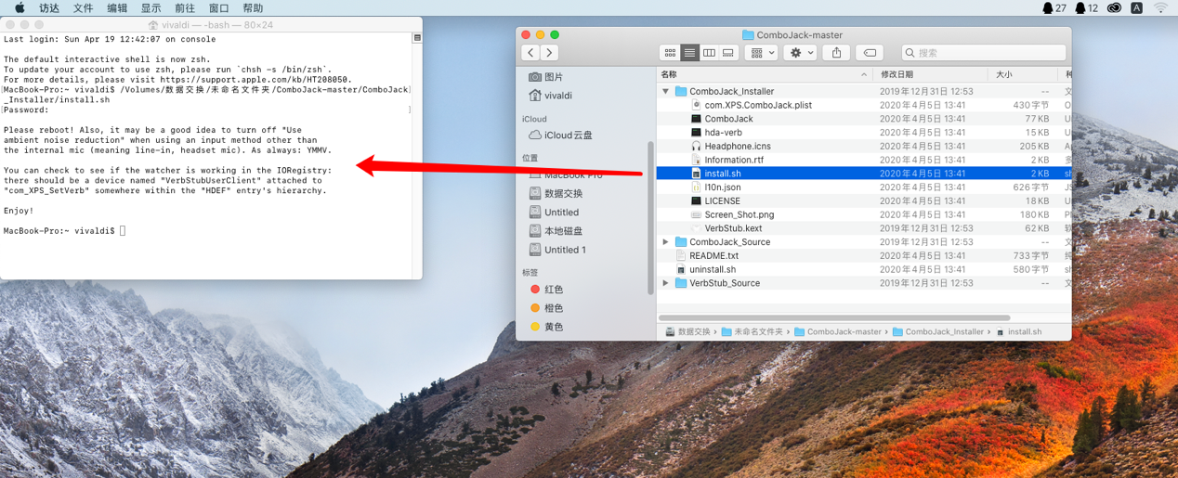Expand the VerbStub_Source folder

point(665,283)
